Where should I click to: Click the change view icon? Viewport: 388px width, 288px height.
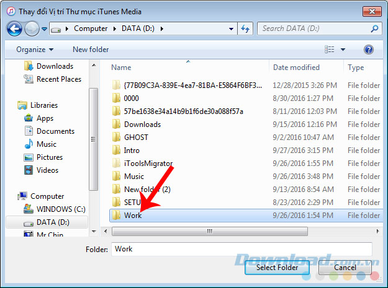330,50
